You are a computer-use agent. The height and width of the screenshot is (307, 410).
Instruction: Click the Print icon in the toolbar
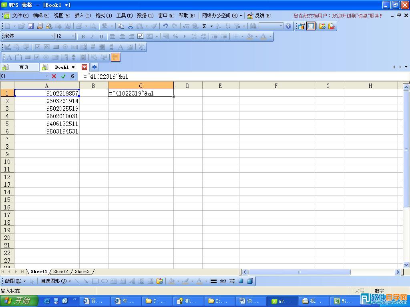click(x=79, y=26)
